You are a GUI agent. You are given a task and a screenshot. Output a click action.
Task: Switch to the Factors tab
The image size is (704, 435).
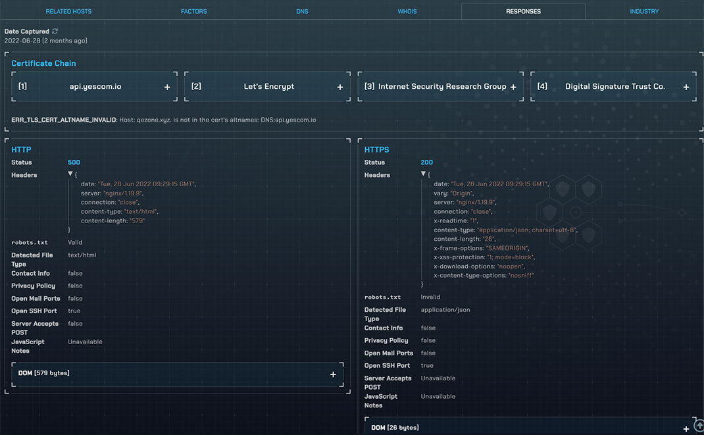pyautogui.click(x=194, y=11)
